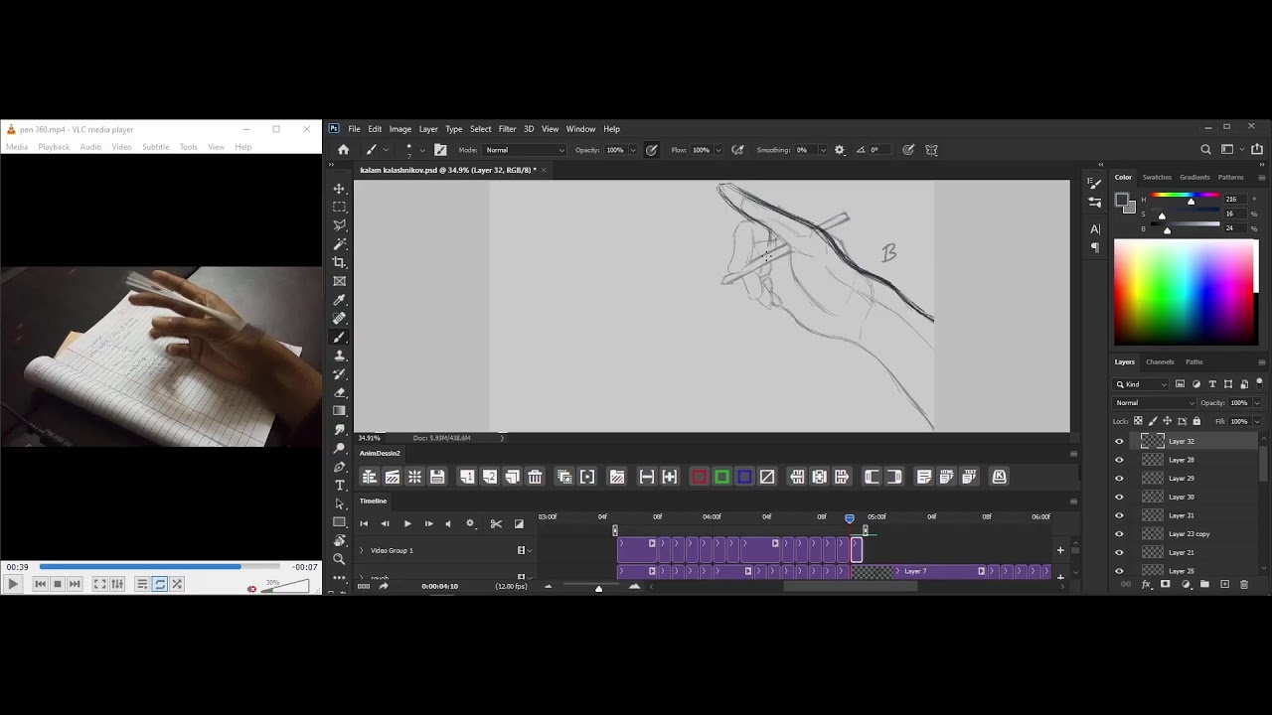Screen dimensions: 1272x715
Task: Toggle visibility of Layer 31
Action: click(1119, 515)
